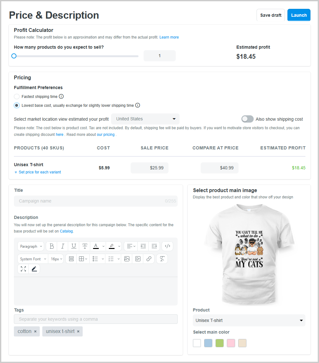The image size is (319, 363).
Task: Enter fullscreen mode in the description editor
Action: 23,269
